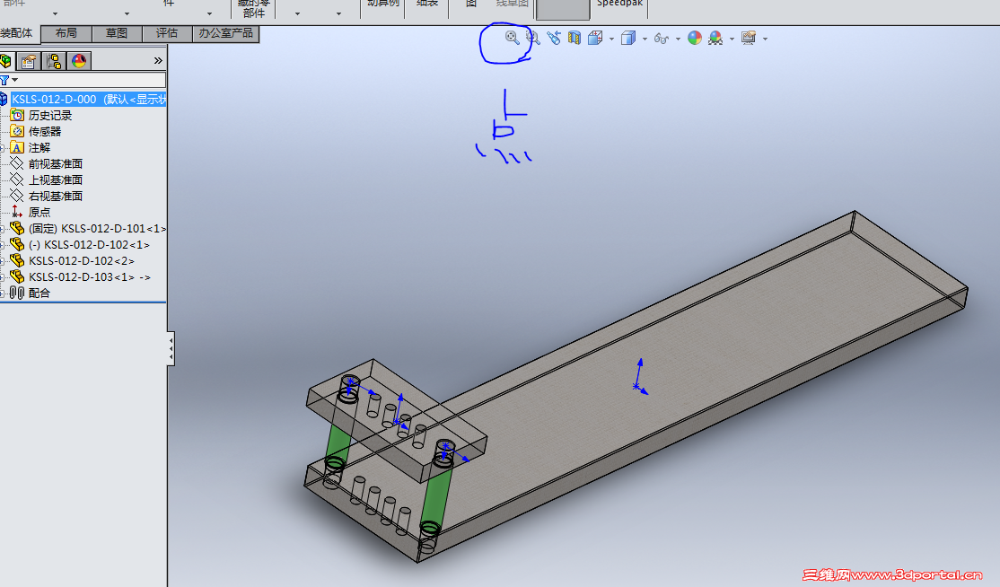Click the blue rollback bar under 配合

pos(83,302)
